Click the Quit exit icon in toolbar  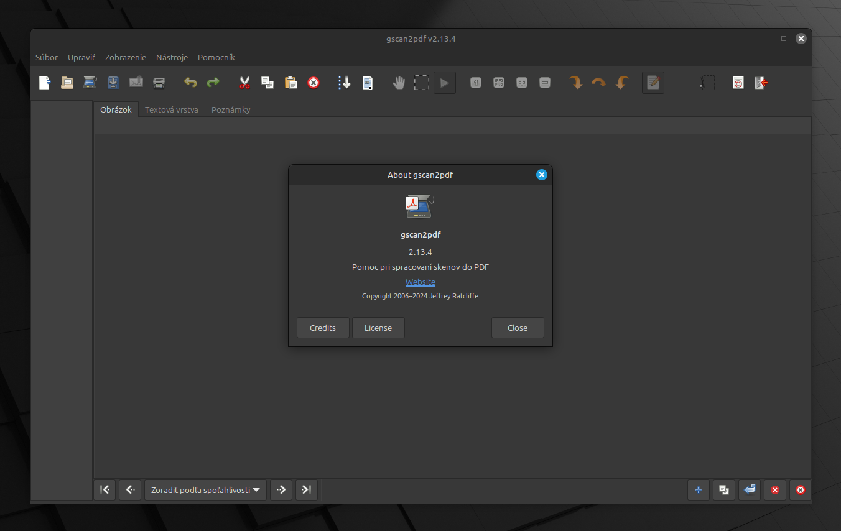(761, 83)
